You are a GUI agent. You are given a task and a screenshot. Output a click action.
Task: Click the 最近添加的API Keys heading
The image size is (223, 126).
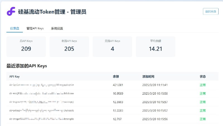[27, 66]
